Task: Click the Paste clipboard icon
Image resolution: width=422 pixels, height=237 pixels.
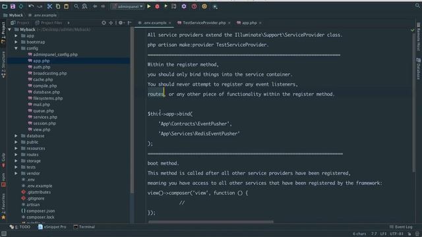Action: point(66,7)
